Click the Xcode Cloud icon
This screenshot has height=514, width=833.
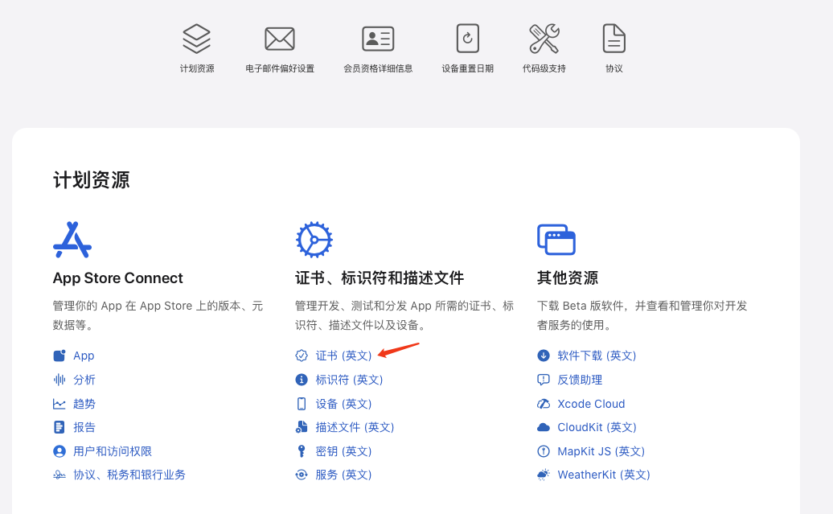pyautogui.click(x=544, y=404)
